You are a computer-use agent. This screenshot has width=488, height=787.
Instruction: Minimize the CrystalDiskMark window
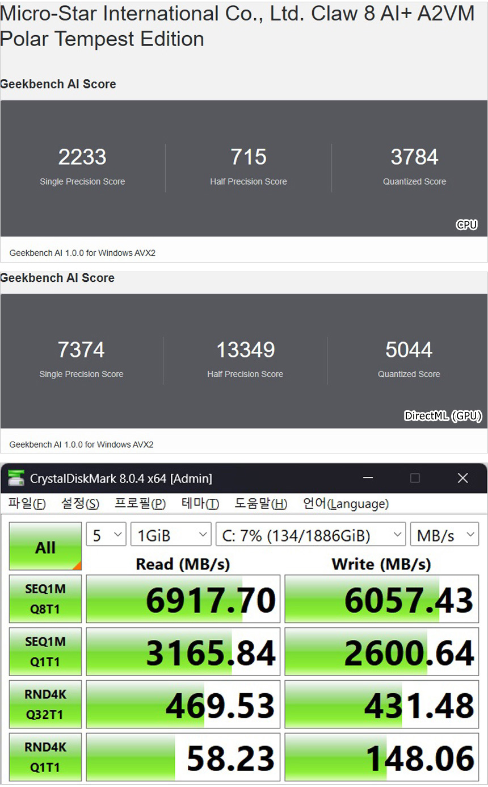(368, 478)
